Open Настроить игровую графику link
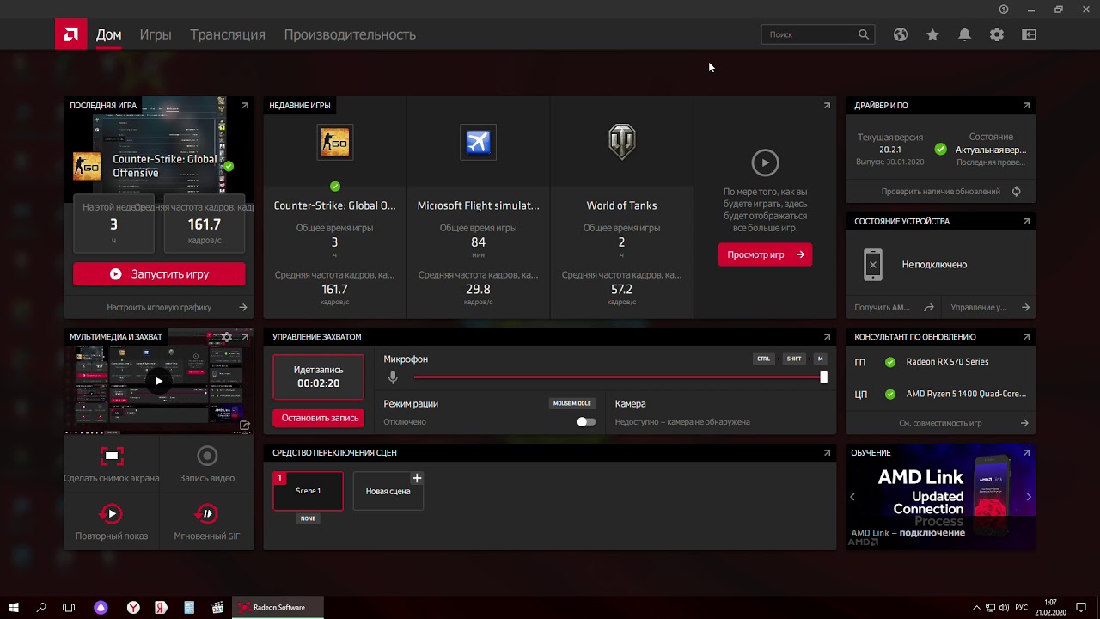The height and width of the screenshot is (619, 1100). [159, 307]
